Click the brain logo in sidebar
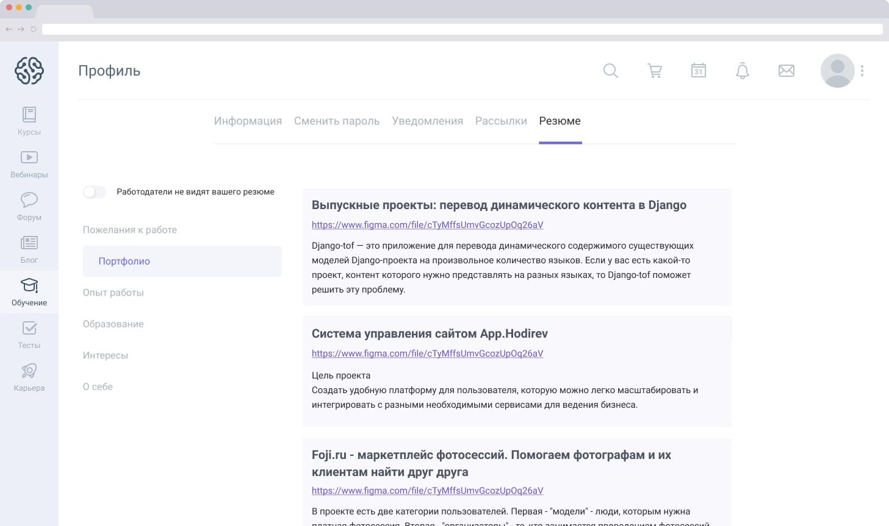This screenshot has width=889, height=526. (x=29, y=71)
